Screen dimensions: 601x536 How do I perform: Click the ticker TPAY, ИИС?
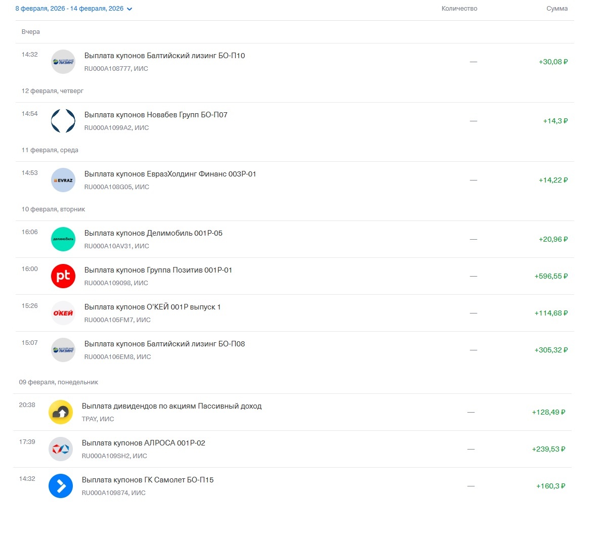pyautogui.click(x=98, y=419)
